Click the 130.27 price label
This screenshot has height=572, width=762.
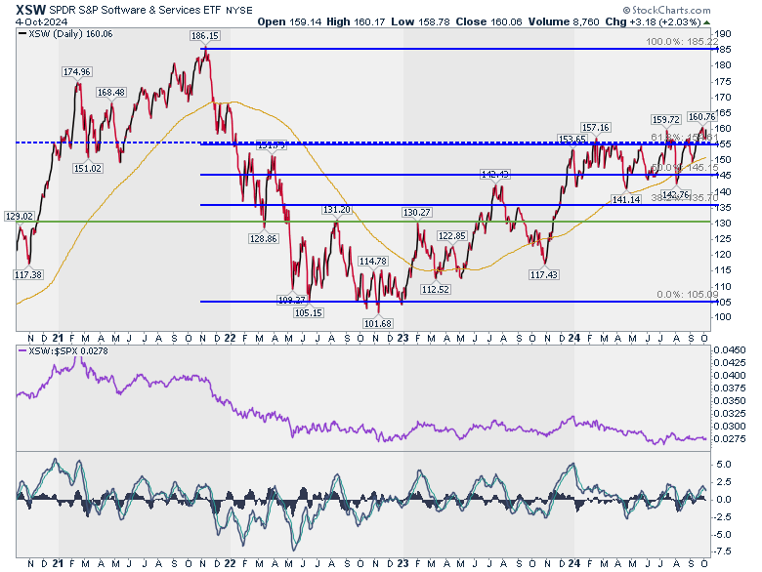pos(416,212)
